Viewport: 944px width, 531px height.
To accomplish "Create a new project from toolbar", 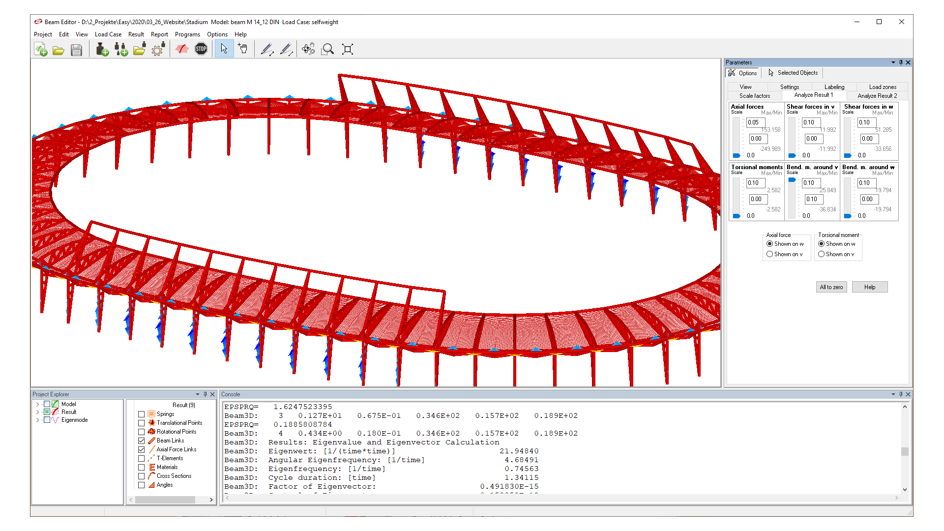I will coord(40,50).
